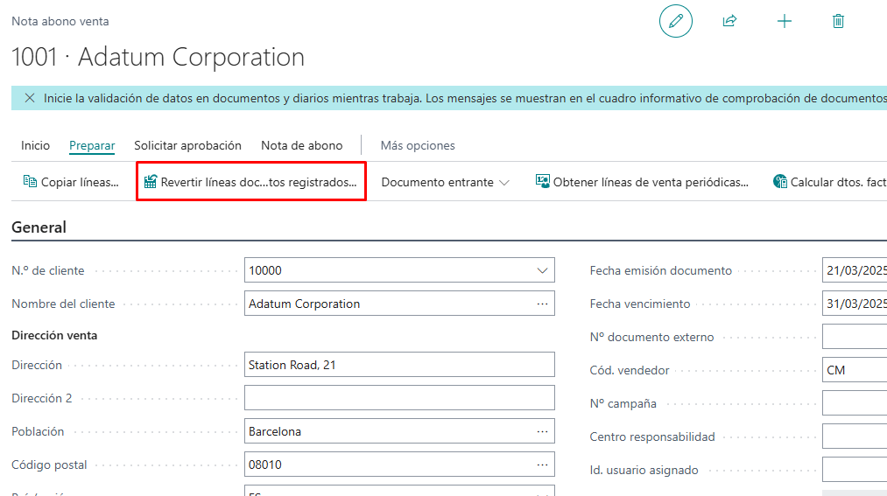Viewport: 887px width, 496px height.
Task: Open N.º de cliente dropdown arrow
Action: tap(542, 270)
